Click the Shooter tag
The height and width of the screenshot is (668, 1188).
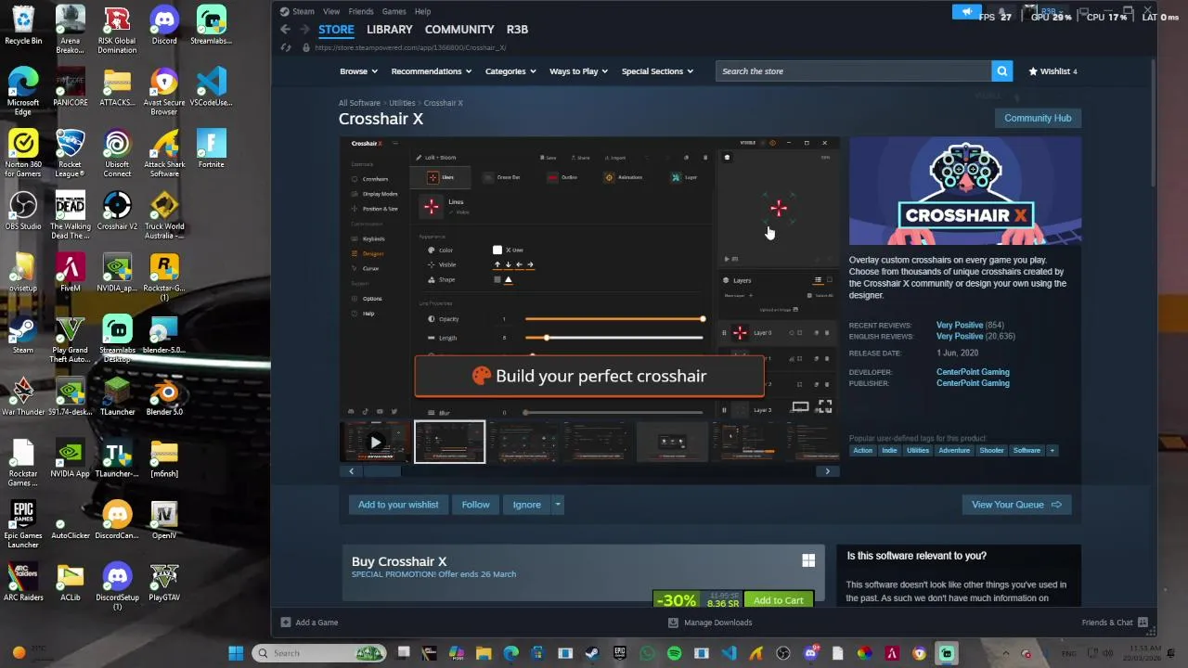[991, 451]
